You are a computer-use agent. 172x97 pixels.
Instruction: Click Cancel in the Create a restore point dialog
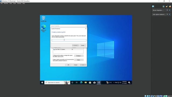pyautogui.click(x=83, y=46)
